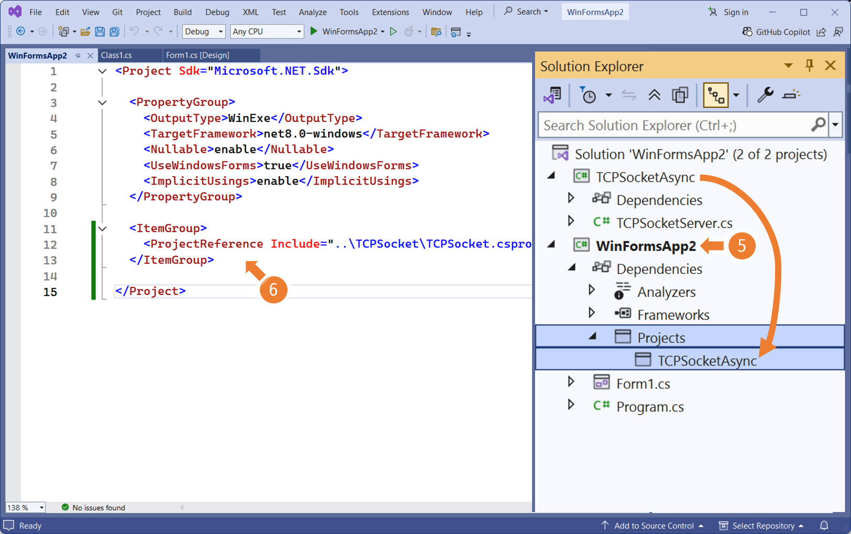Expand Frameworks node
The image size is (851, 534).
click(592, 313)
